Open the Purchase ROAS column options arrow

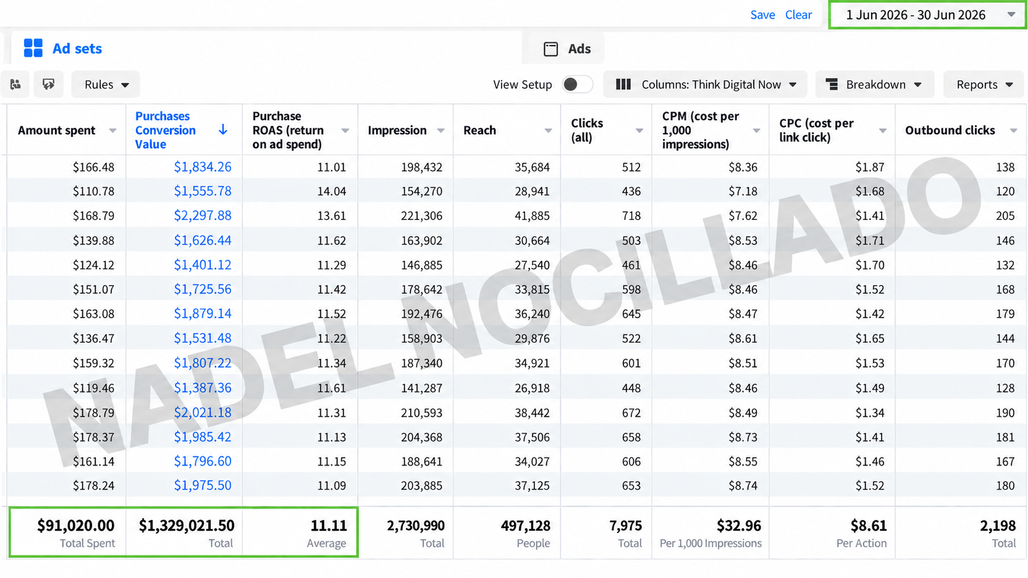coord(345,130)
